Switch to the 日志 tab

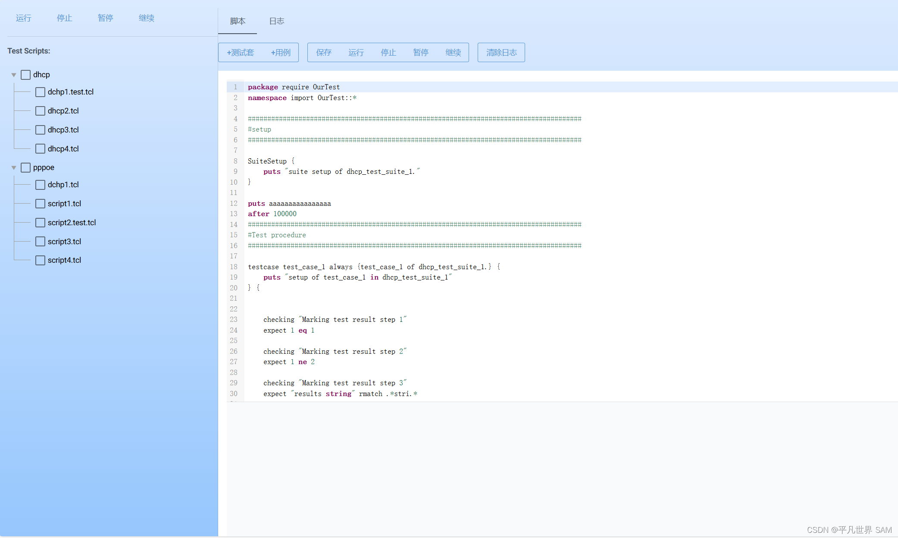click(276, 21)
